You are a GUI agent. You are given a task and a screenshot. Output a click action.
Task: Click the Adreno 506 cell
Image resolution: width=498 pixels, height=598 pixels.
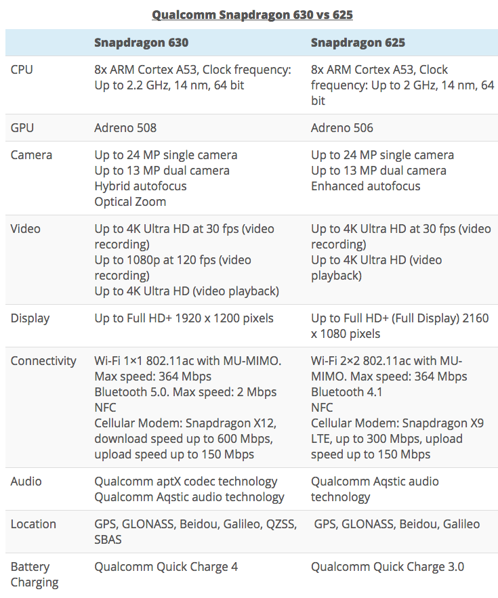point(342,128)
